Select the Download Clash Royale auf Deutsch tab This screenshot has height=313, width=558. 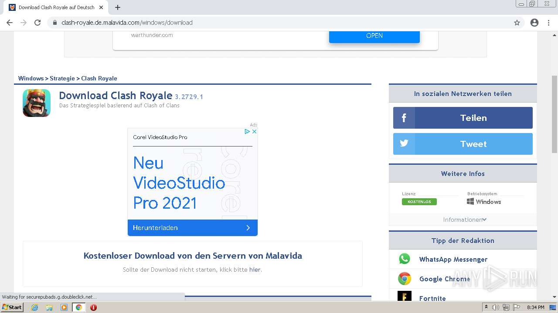click(57, 7)
